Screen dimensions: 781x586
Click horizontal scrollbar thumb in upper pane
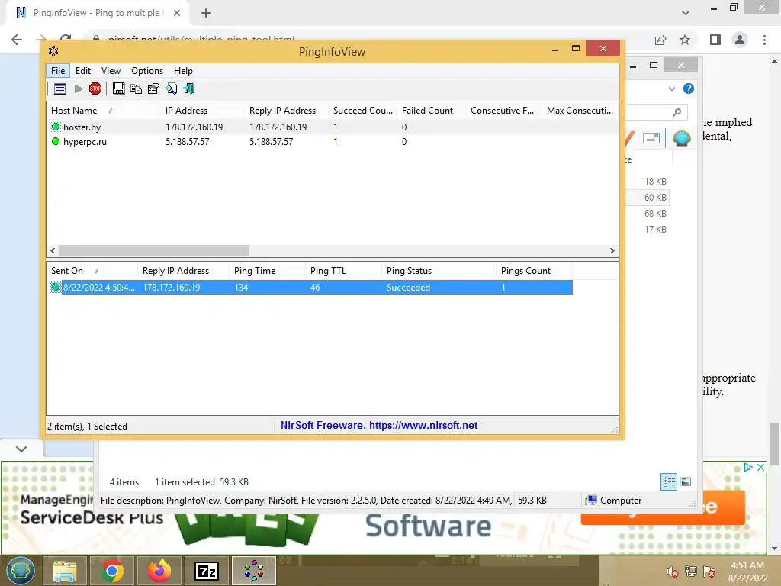coord(153,250)
